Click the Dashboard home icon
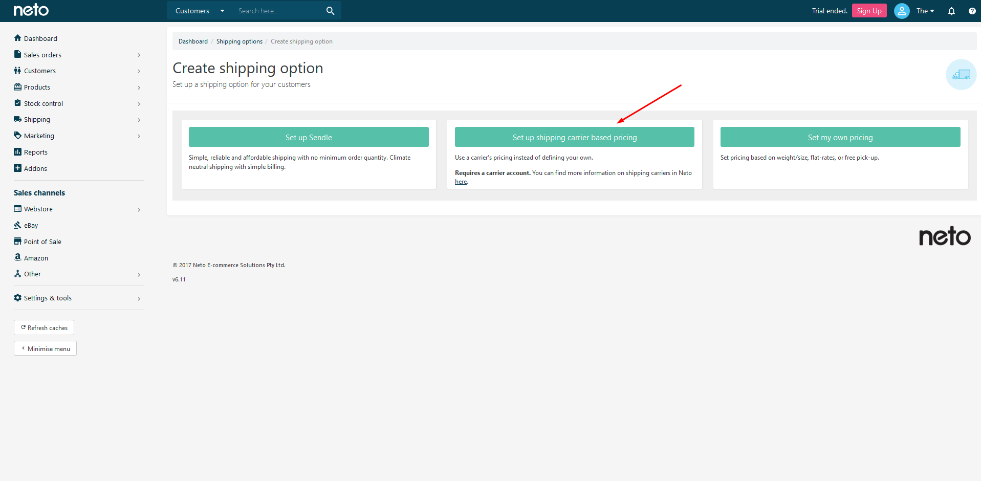 (17, 38)
